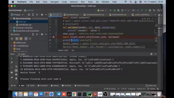Click the wrench icon in Run panel

[12, 62]
